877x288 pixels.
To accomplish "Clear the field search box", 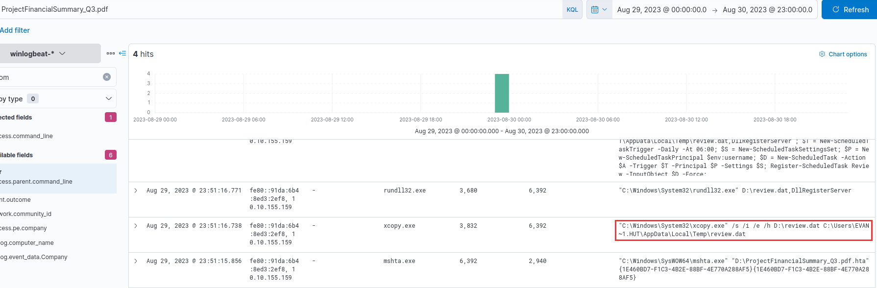I will tap(107, 77).
